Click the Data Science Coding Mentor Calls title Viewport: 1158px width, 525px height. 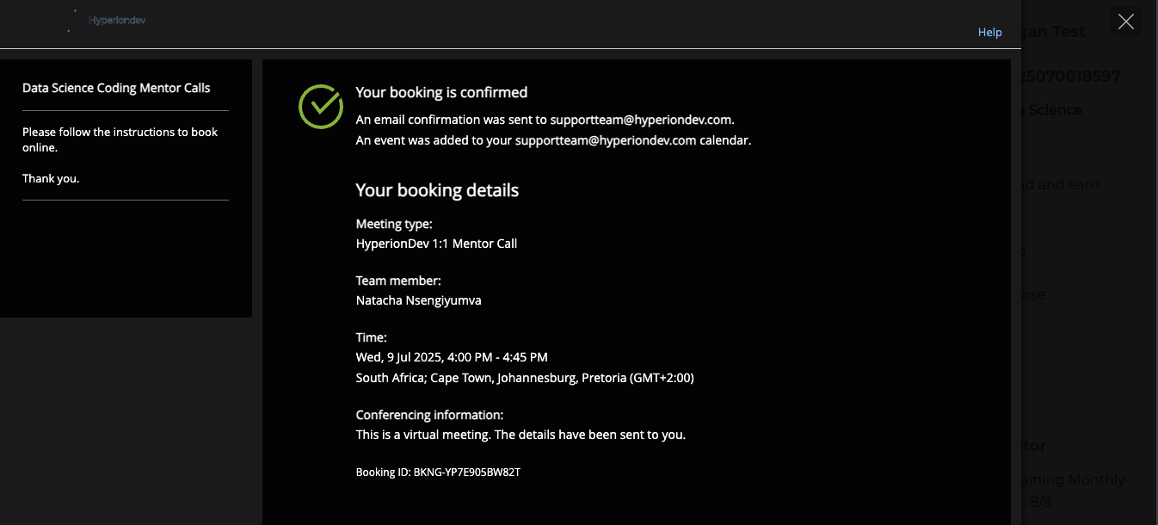[x=116, y=88]
